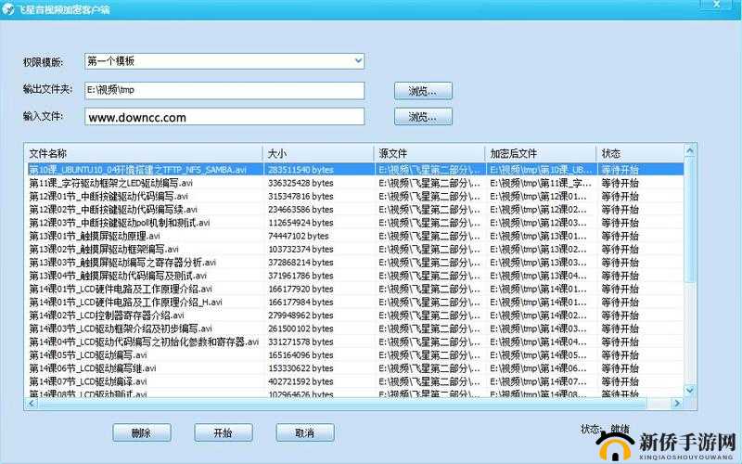
Task: Click size cell 283511540 bytes
Action: click(x=301, y=170)
